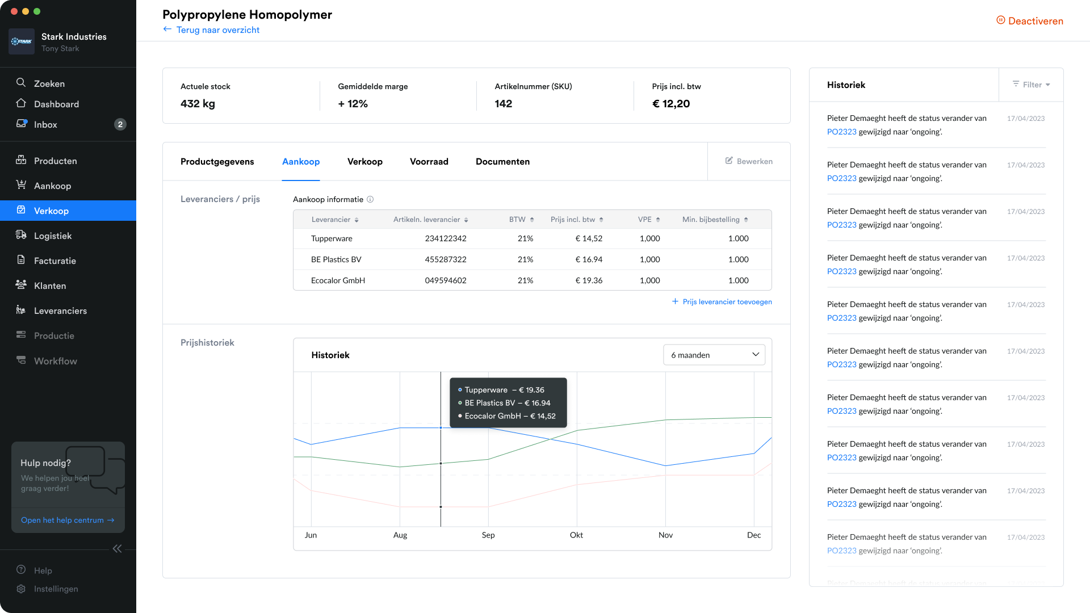Viewport: 1090px width, 613px height.
Task: Click the Instellingen gear icon
Action: 21,589
